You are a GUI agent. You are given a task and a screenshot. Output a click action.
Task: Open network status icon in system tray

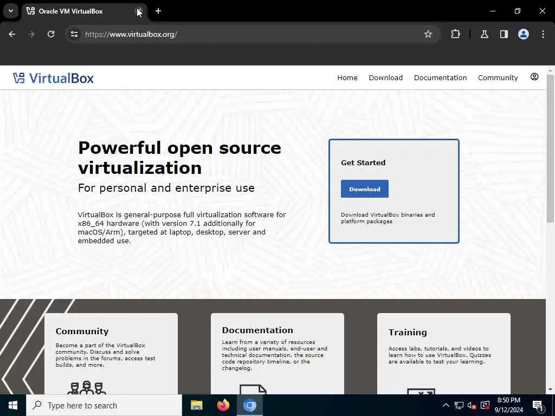point(459,405)
